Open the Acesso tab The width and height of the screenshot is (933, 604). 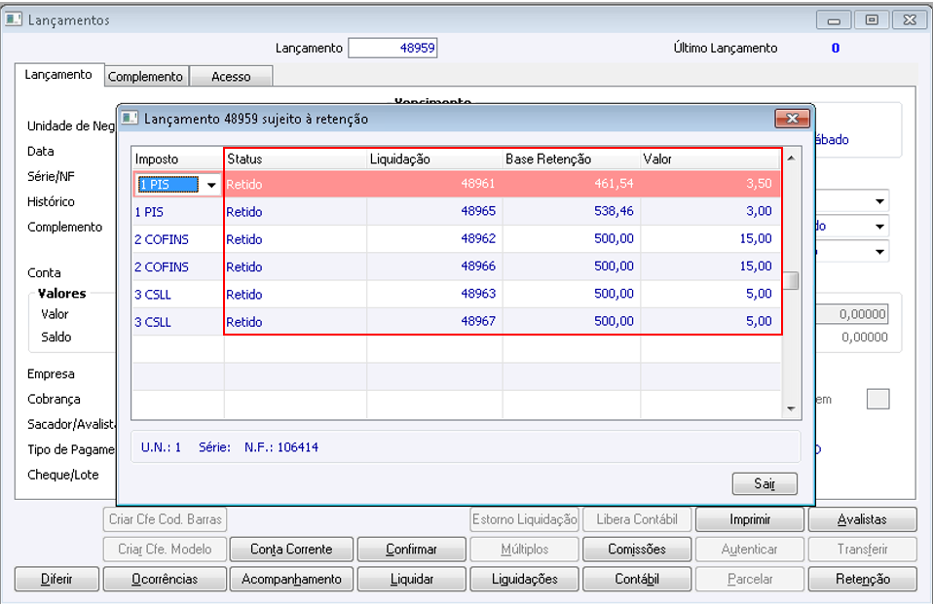tap(231, 76)
